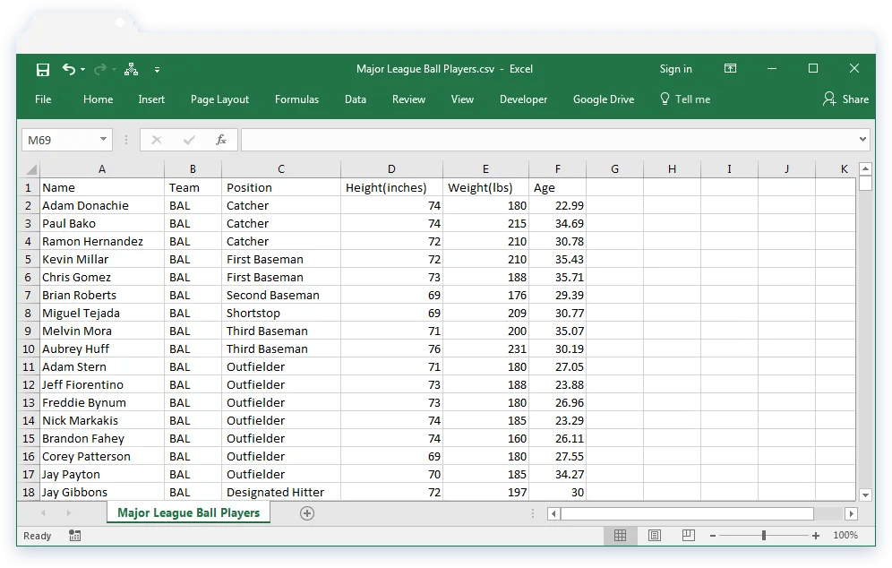
Task: Switch to Page Break Preview icon
Action: coord(689,535)
